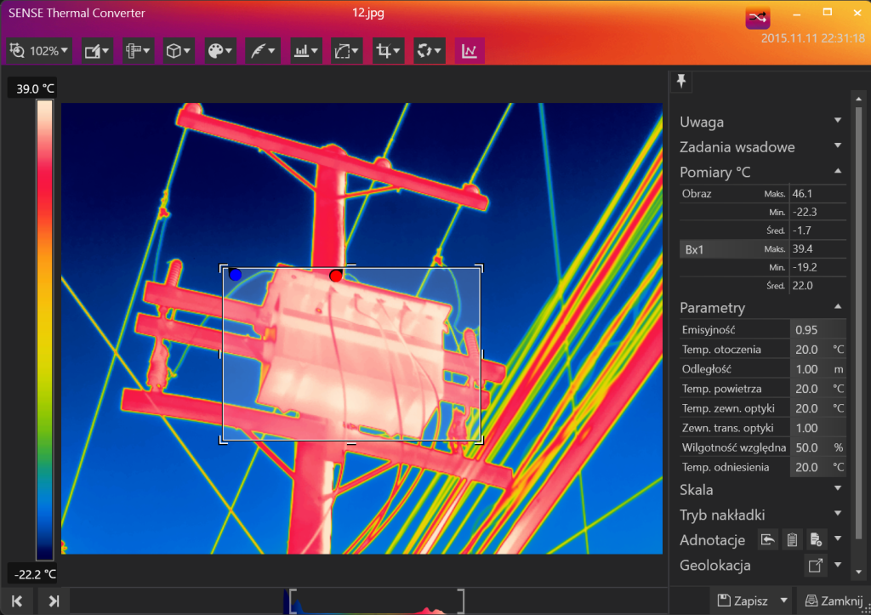Toggle the pink graph panel button
Image resolution: width=871 pixels, height=615 pixels.
tap(470, 51)
